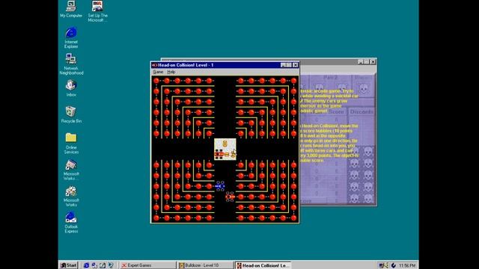Open the Network Neighborhood desktop icon
This screenshot has height=269, width=479.
point(71,64)
